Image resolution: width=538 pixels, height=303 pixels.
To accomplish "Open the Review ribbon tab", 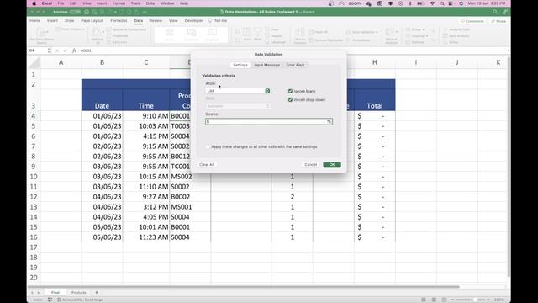I will 156,20.
